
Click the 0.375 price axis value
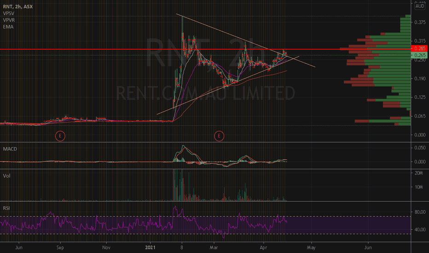click(420, 22)
